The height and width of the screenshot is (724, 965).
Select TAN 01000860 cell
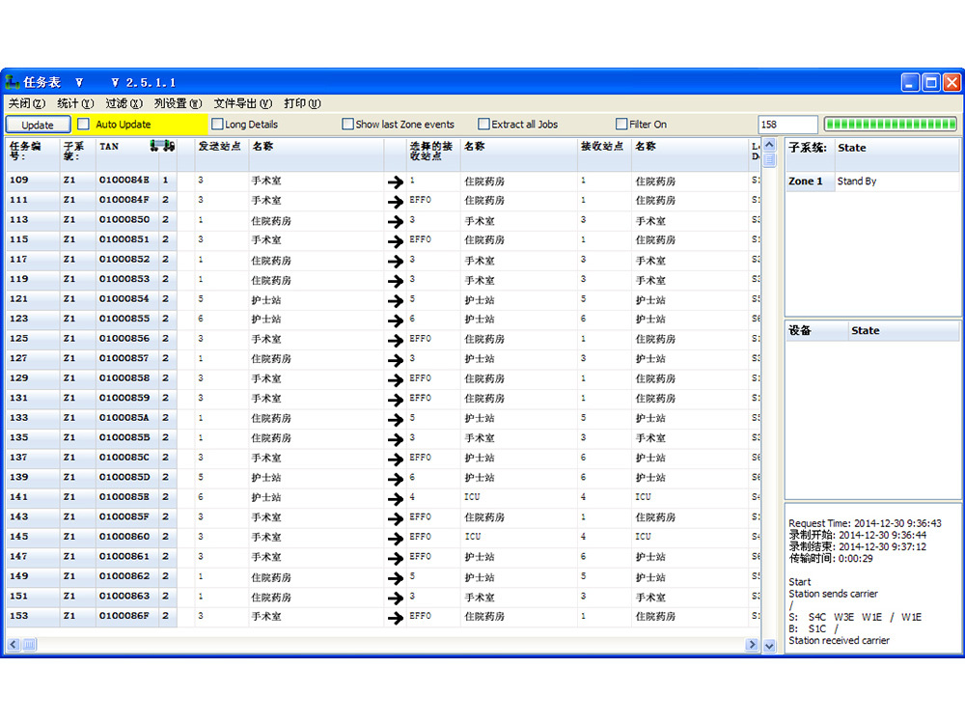pyautogui.click(x=124, y=536)
